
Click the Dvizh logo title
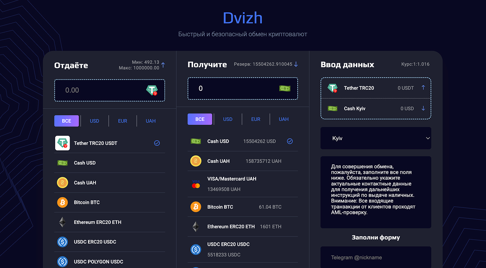tap(243, 18)
